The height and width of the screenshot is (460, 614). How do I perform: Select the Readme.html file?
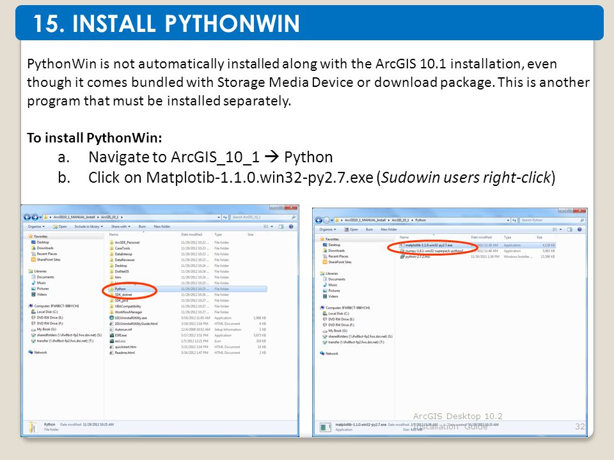coord(122,353)
